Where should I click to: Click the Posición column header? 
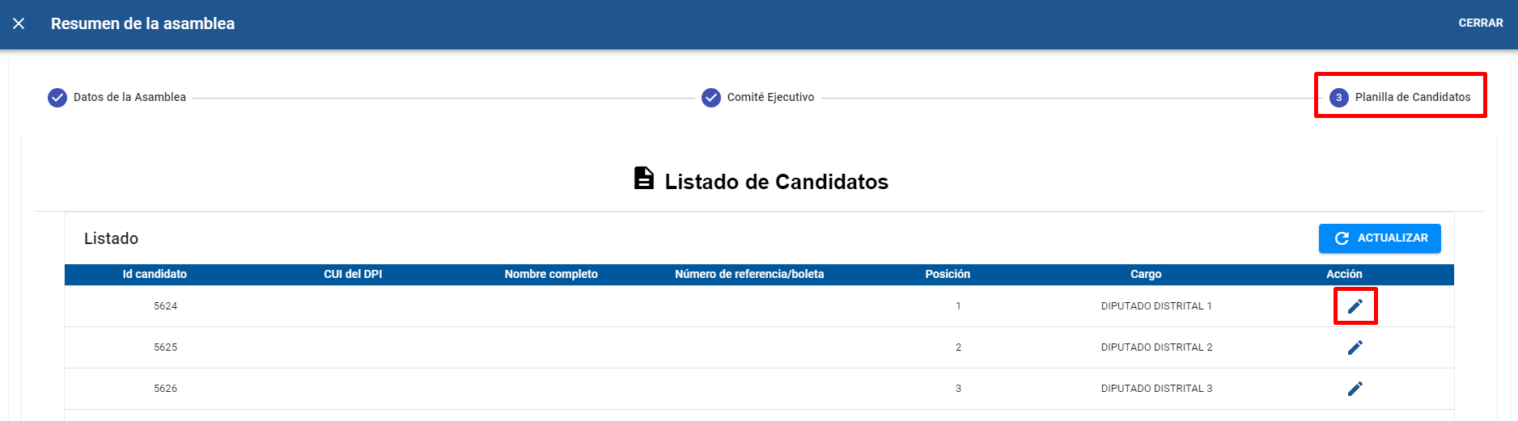click(948, 275)
